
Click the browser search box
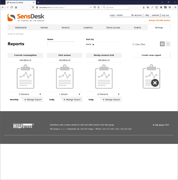(x=115, y=7)
